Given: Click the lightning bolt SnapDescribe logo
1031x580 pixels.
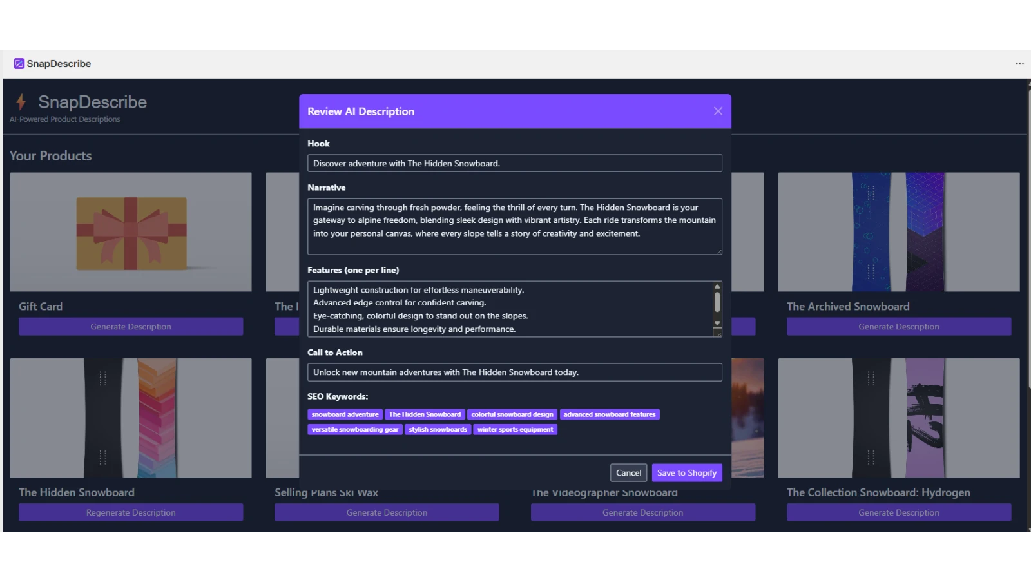Looking at the screenshot, I should pyautogui.click(x=21, y=102).
